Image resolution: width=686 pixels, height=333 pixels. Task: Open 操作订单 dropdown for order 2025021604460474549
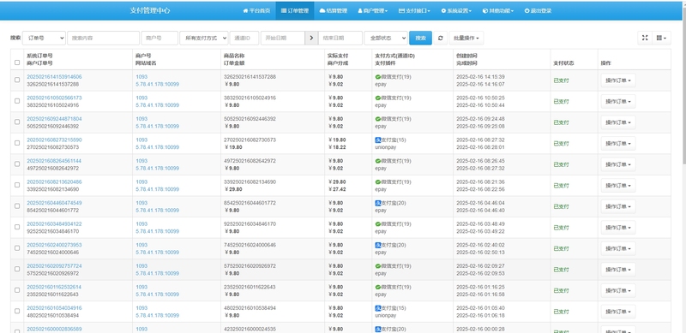[x=618, y=206]
